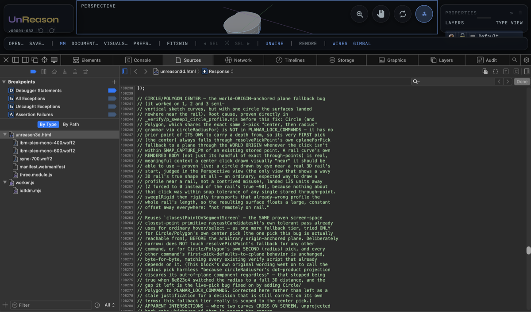Click FIT2WIN in app toolbar
This screenshot has width=531, height=312.
177,44
